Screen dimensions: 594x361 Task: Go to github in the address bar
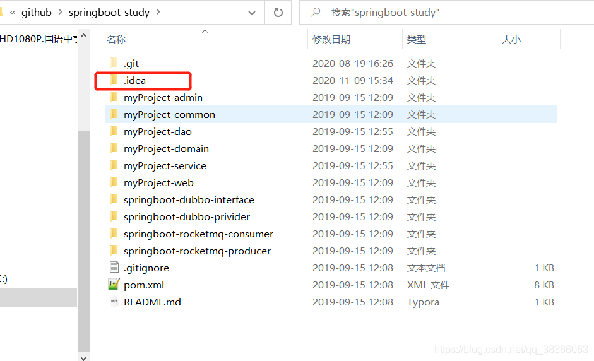pos(37,13)
